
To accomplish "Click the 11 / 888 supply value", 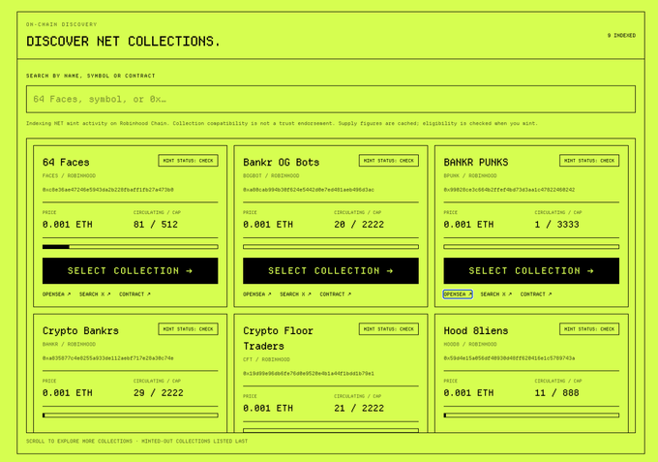I will [556, 392].
